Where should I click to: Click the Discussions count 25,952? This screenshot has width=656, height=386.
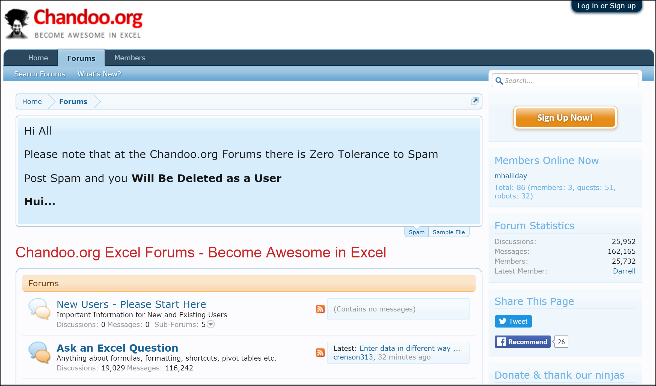624,242
